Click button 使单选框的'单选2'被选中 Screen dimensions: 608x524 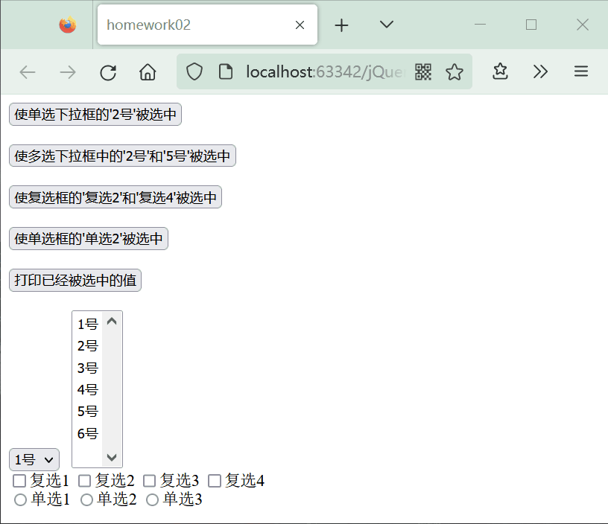tap(89, 239)
